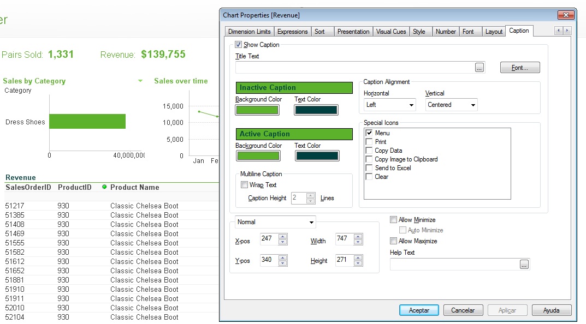Open Title Text expression editor ellipsis button
The image size is (586, 324).
click(480, 68)
